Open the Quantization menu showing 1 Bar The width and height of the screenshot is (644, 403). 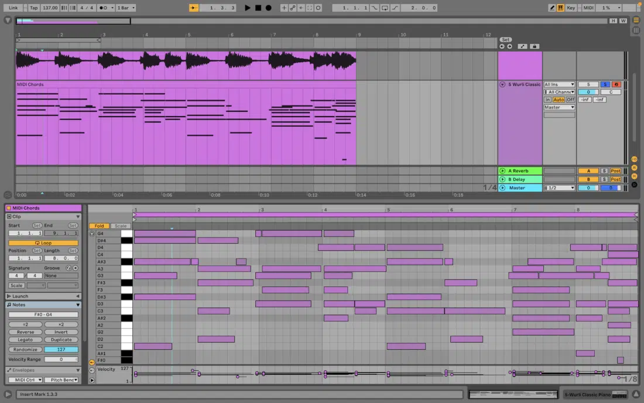[126, 8]
